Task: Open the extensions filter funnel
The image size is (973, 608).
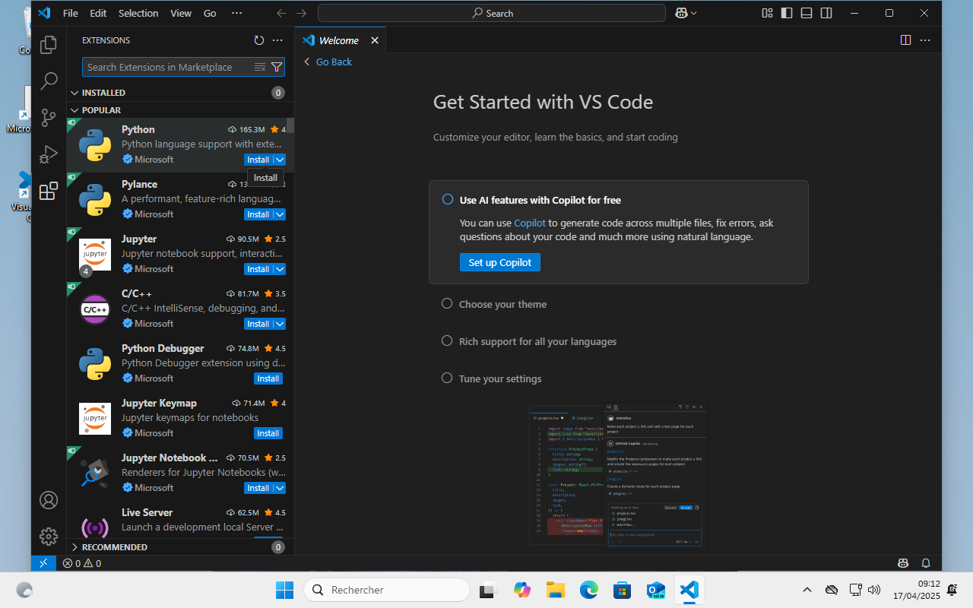Action: click(x=277, y=67)
